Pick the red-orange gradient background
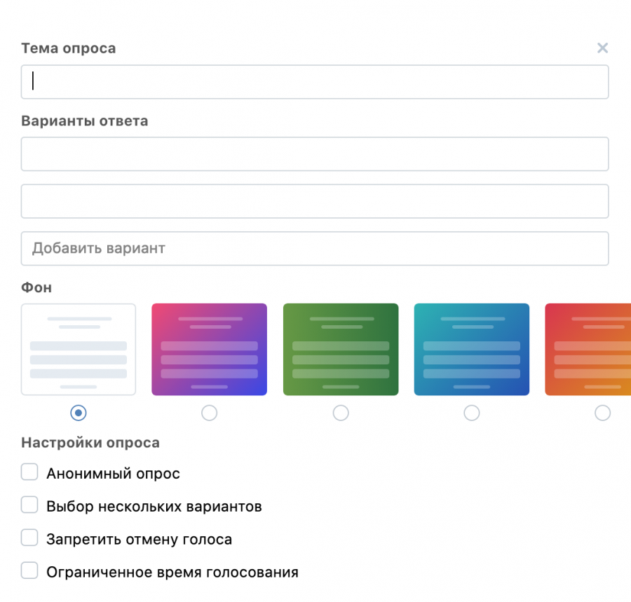Image resolution: width=631 pixels, height=602 pixels. pyautogui.click(x=588, y=349)
